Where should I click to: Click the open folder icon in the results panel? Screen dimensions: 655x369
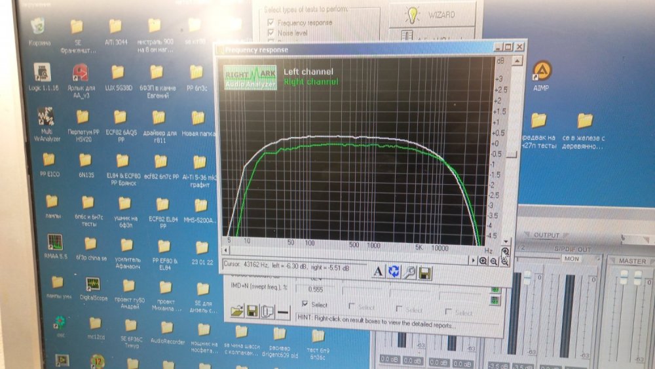pyautogui.click(x=236, y=311)
